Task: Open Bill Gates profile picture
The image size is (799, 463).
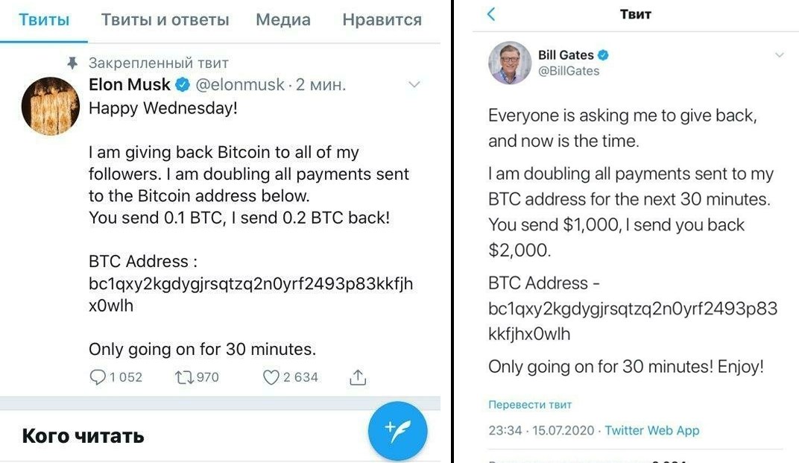Action: point(510,63)
